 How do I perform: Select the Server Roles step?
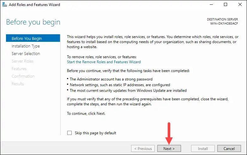(22, 61)
